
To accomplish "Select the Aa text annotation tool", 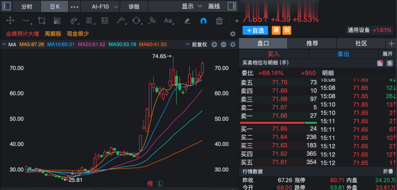I will pyautogui.click(x=168, y=21).
